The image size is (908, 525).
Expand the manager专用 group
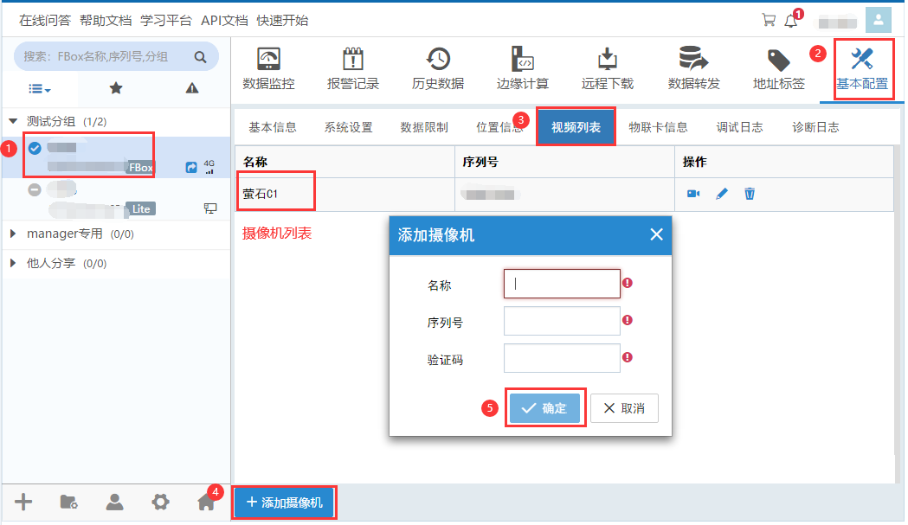(x=13, y=234)
